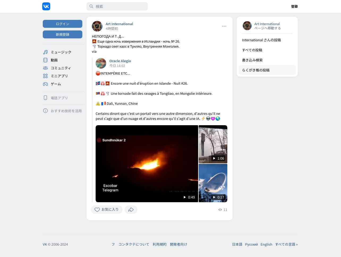
Task: Select らくがき帳の投稿 tab
Action: [x=267, y=70]
